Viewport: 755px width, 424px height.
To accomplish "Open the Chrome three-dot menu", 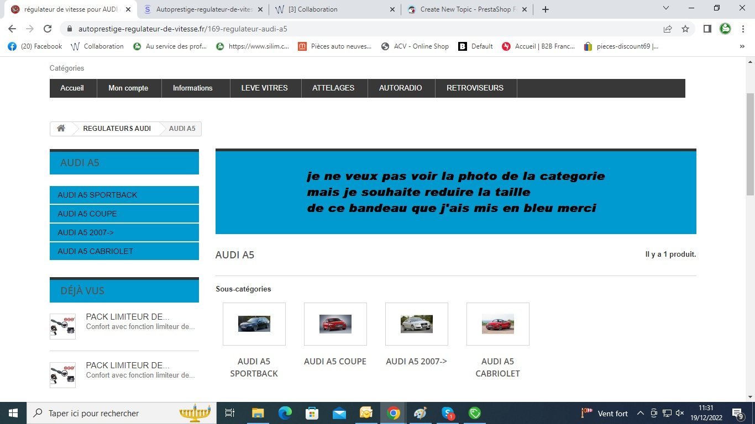I will point(742,29).
